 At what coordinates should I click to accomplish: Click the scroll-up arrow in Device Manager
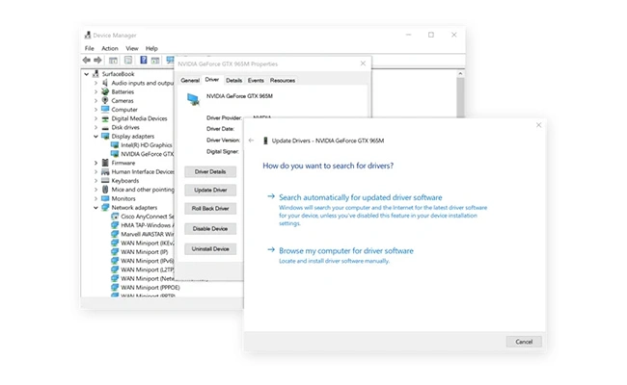click(x=460, y=74)
